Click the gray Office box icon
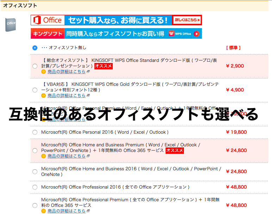The image size is (272, 215). pos(11,24)
